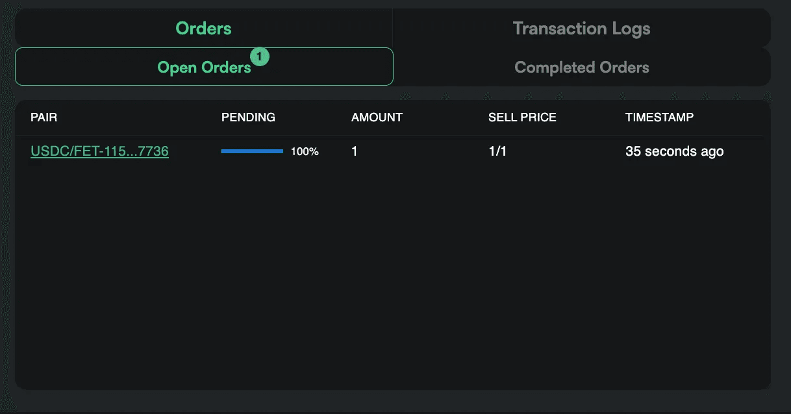Click the 1/1 sell price value

coord(497,151)
